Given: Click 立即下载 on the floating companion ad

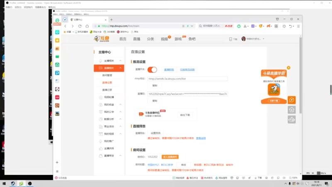Looking at the screenshot, I should click(x=274, y=101).
